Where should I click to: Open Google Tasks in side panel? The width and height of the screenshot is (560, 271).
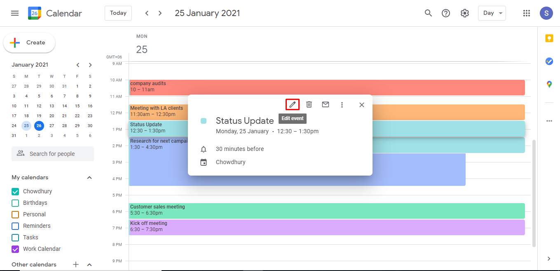(549, 61)
